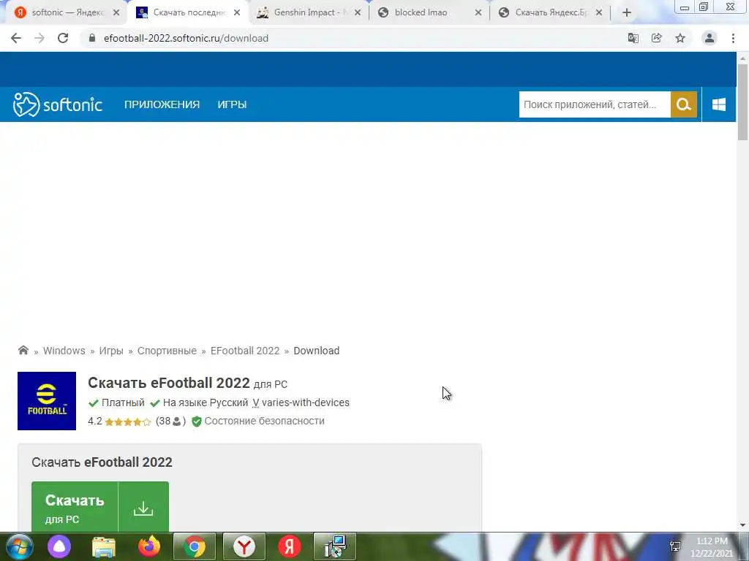Close the softonic — Яндекс tab
749x561 pixels.
click(x=116, y=13)
